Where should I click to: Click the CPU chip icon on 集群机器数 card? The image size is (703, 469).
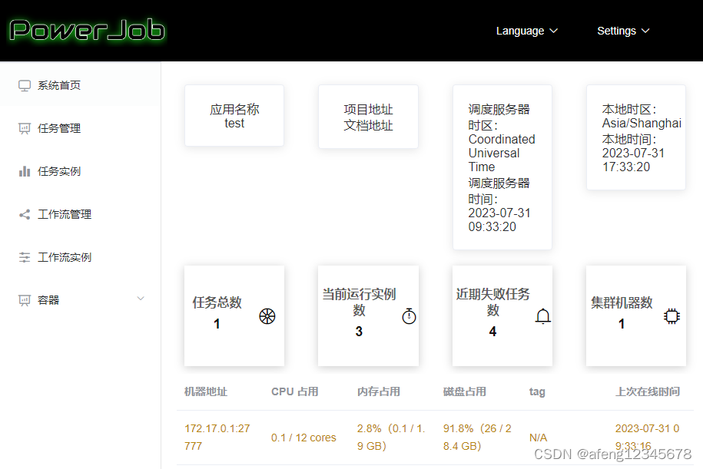pyautogui.click(x=671, y=315)
